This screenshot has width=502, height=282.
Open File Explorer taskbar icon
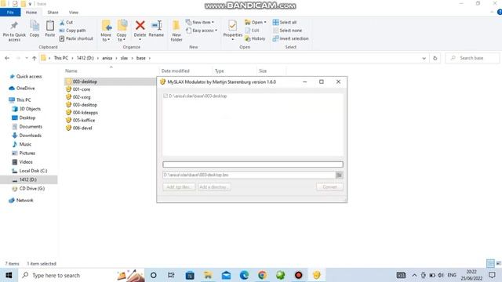pyautogui.click(x=208, y=275)
